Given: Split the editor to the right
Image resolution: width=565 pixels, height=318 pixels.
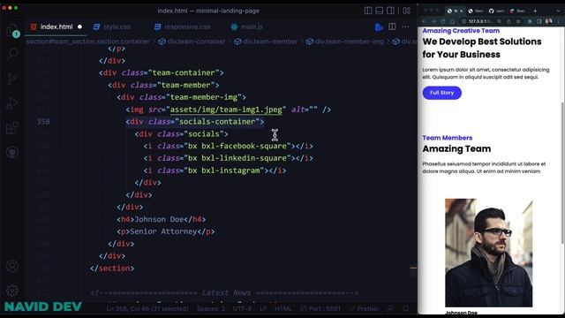Looking at the screenshot, I should pos(392,26).
